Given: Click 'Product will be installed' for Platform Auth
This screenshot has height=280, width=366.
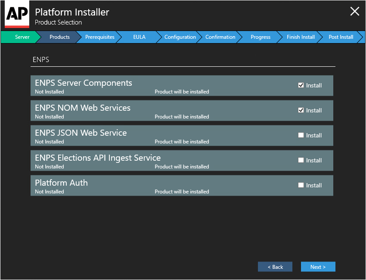Looking at the screenshot, I should point(182,192).
